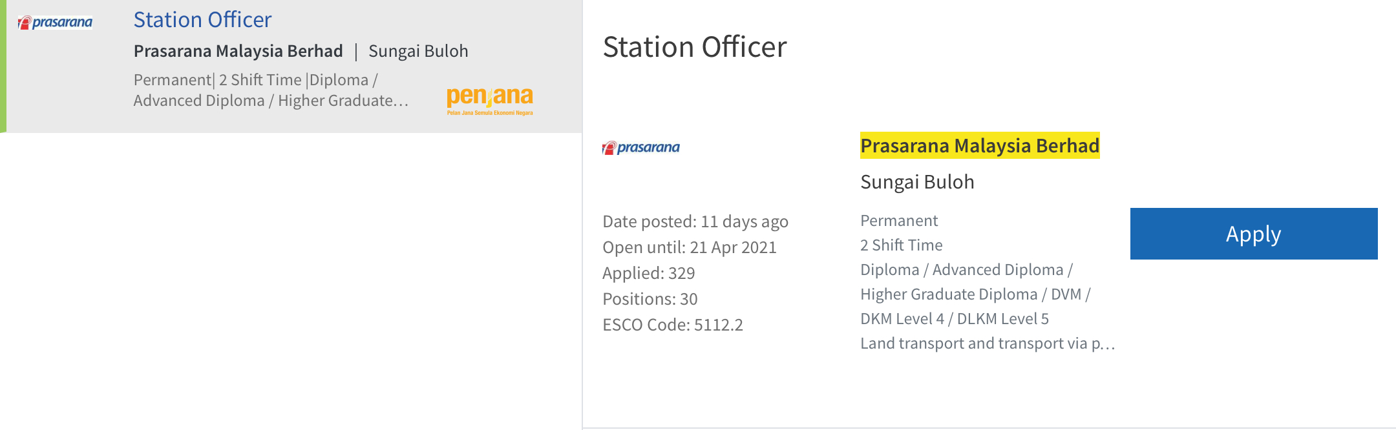This screenshot has height=430, width=1396.
Task: Click green selection bar on job card
Action: pos(3,66)
